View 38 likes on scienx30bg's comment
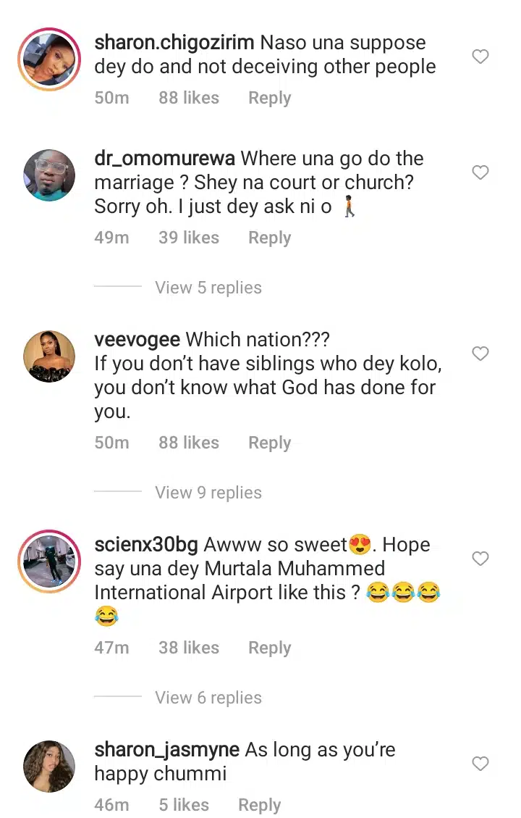This screenshot has height=818, width=521. (189, 648)
